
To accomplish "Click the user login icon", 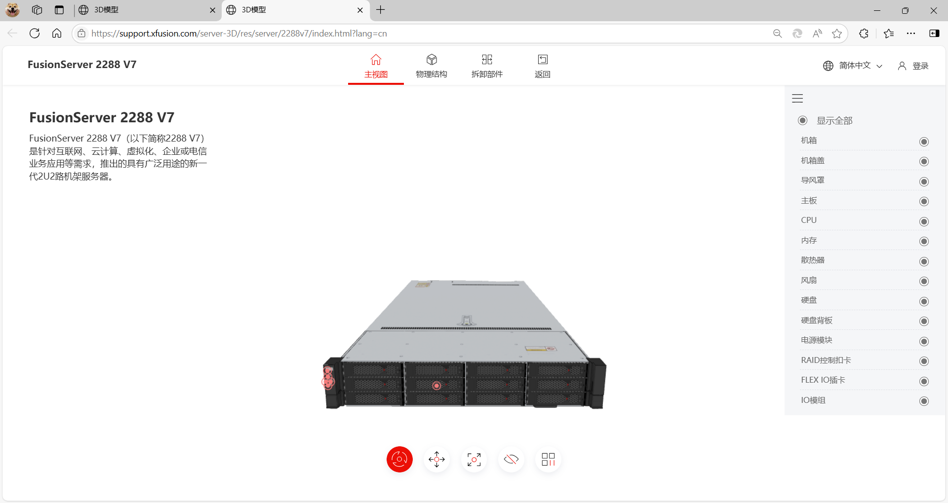I will pyautogui.click(x=902, y=66).
